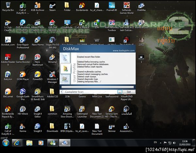Open Media Player Classic shortcut
196x153 pixels.
(38, 25)
